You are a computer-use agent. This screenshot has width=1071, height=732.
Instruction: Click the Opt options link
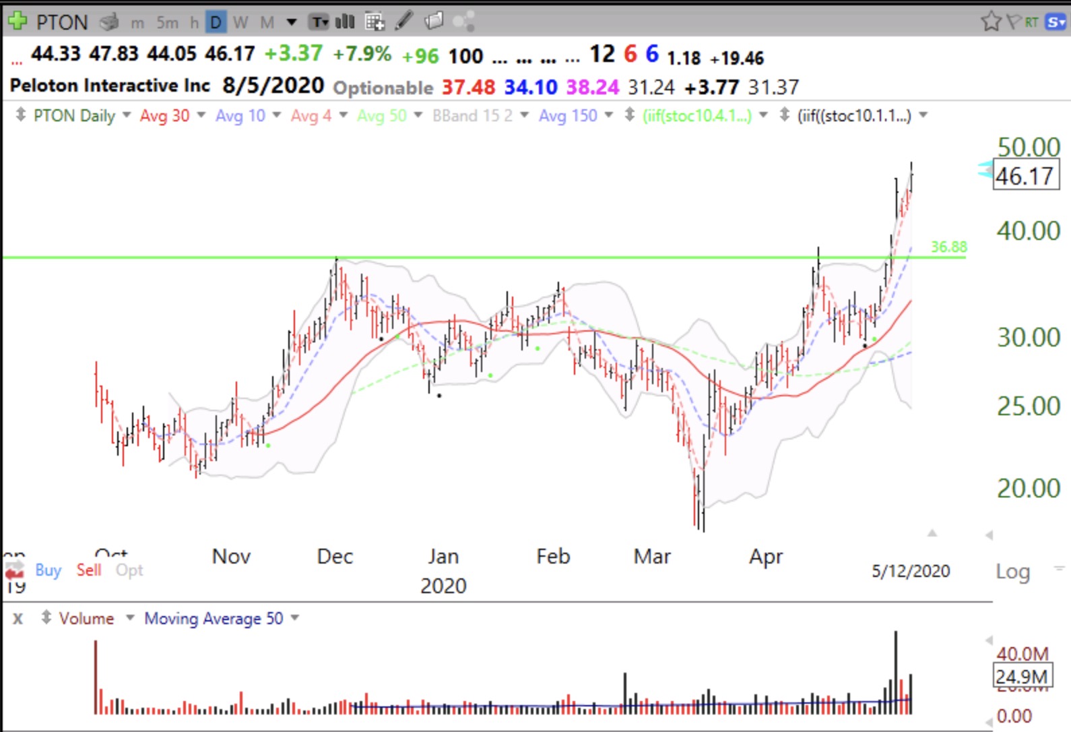(129, 571)
